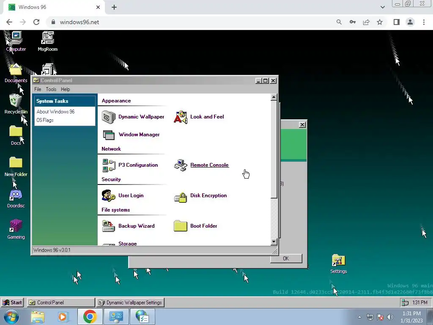Click the P3 Configuration icon

109,165
